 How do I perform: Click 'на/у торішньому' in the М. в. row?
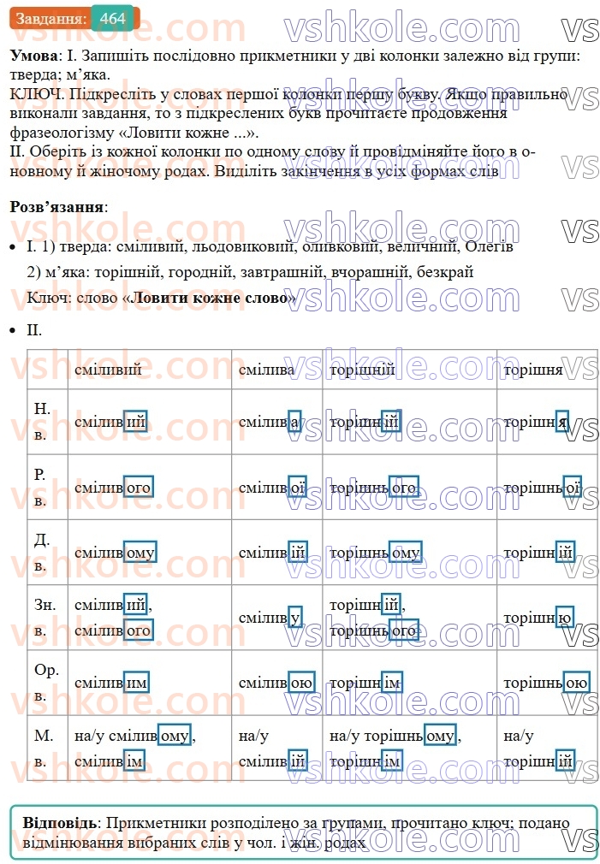[x=393, y=735]
